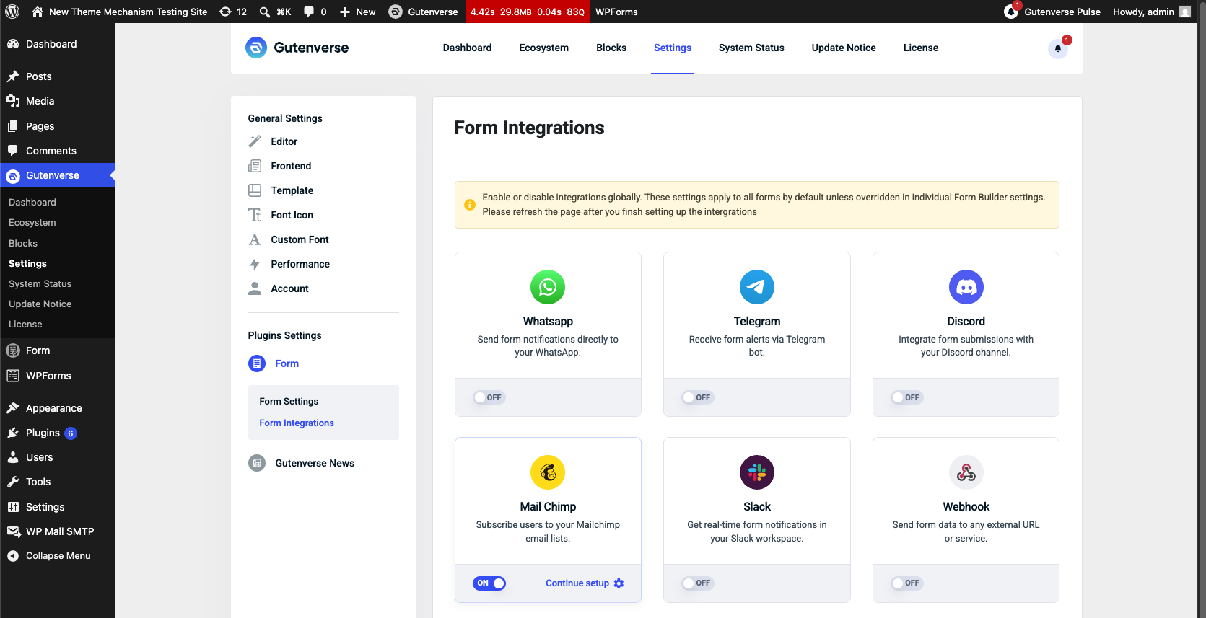The width and height of the screenshot is (1206, 618).
Task: Click the Performance lightning bolt icon
Action: pyautogui.click(x=255, y=264)
